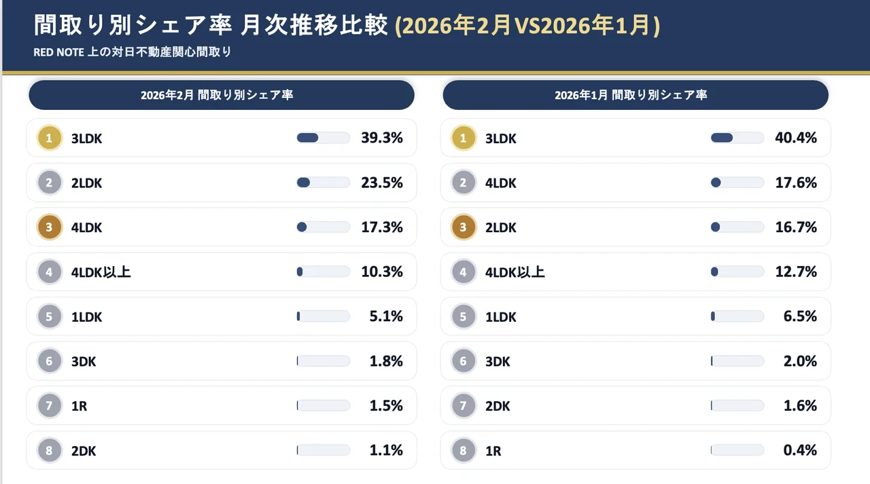The image size is (870, 484).
Task: Select the 2026年1月 間取り別シェア率 header
Action: point(635,95)
